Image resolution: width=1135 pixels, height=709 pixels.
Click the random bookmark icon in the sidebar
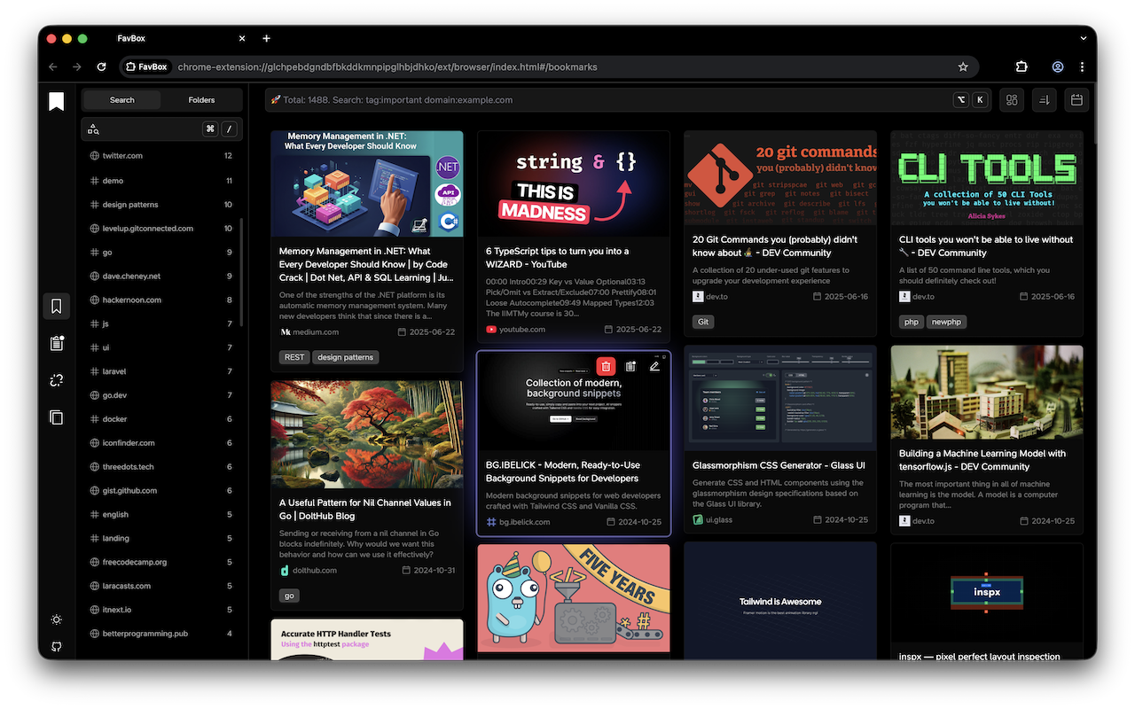tap(56, 379)
